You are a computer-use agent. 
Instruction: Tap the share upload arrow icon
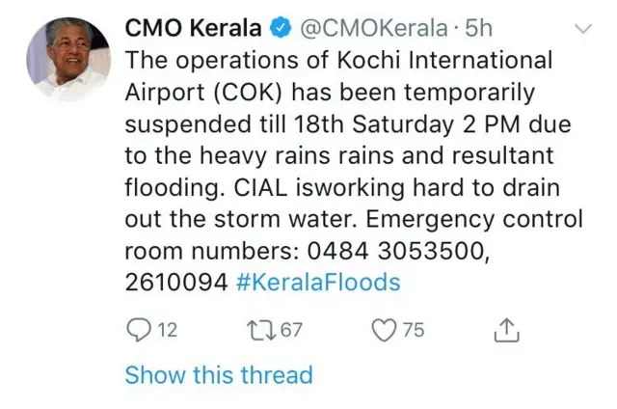506,331
